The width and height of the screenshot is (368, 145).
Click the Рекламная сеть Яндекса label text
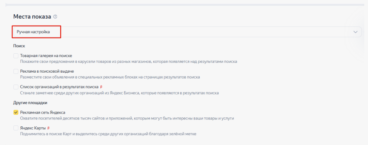click(x=43, y=112)
